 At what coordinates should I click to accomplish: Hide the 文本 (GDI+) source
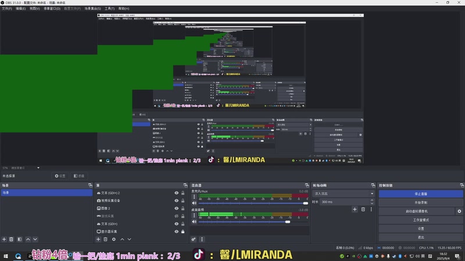[177, 224]
